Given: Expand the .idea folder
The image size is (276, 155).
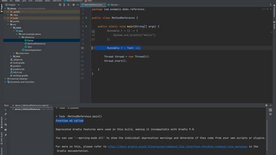Looking at the screenshot, I should tap(8, 15).
